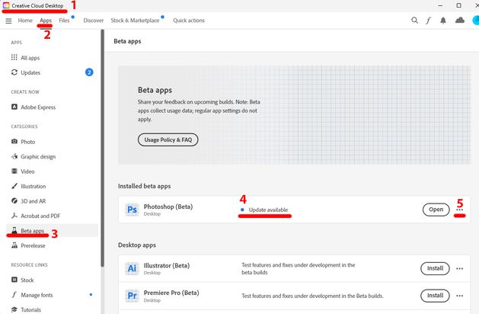Switch to the Apps tab
This screenshot has height=314, width=479.
pyautogui.click(x=46, y=21)
